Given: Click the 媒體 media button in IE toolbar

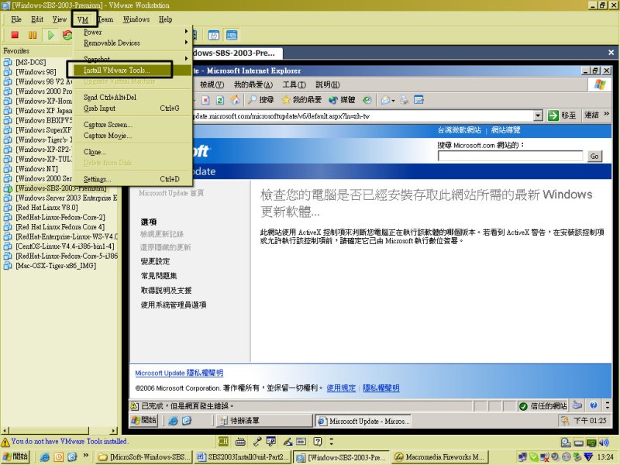Looking at the screenshot, I should 342,100.
